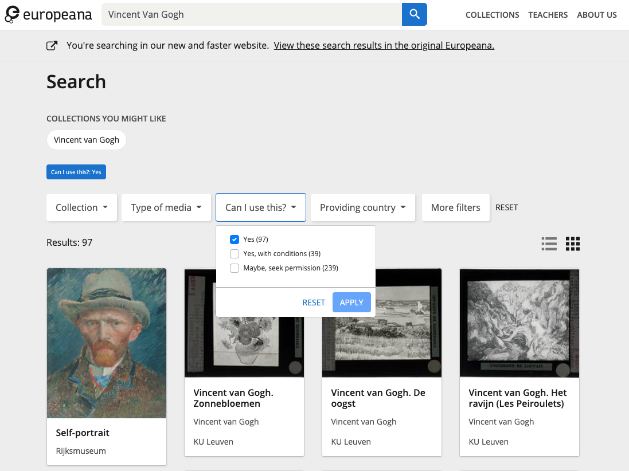
Task: Uncheck the 'Yes (97)' checkbox
Action: point(235,240)
